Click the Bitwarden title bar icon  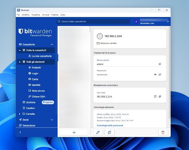pos(18,10)
